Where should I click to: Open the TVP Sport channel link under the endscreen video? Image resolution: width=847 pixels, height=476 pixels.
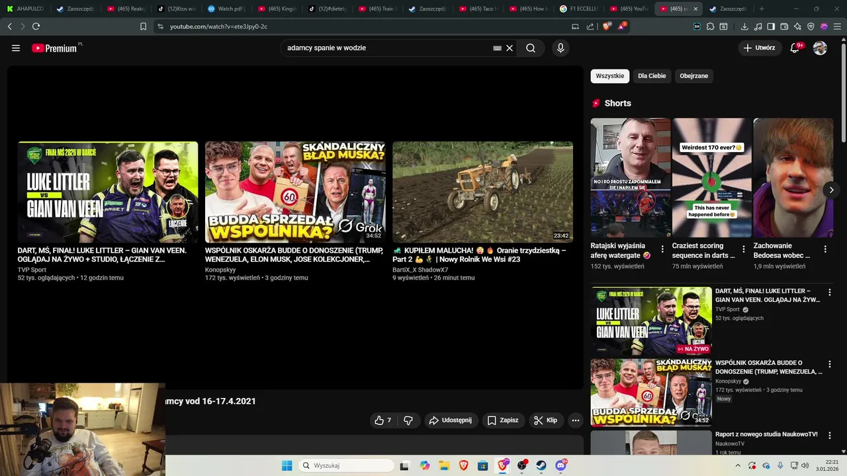32,270
